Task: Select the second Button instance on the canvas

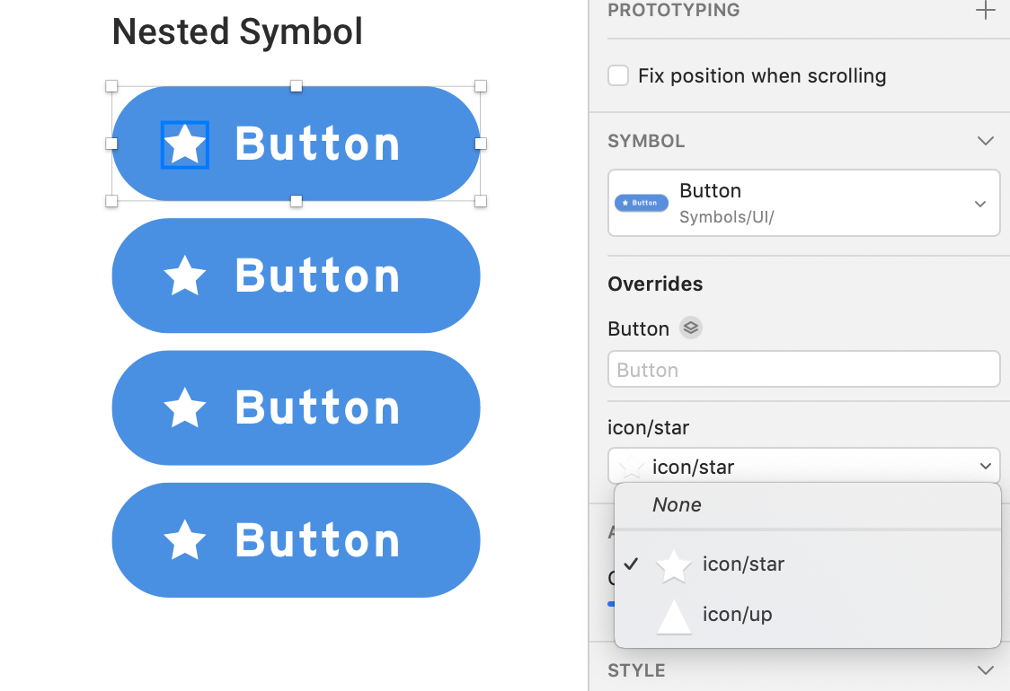Action: (x=296, y=276)
